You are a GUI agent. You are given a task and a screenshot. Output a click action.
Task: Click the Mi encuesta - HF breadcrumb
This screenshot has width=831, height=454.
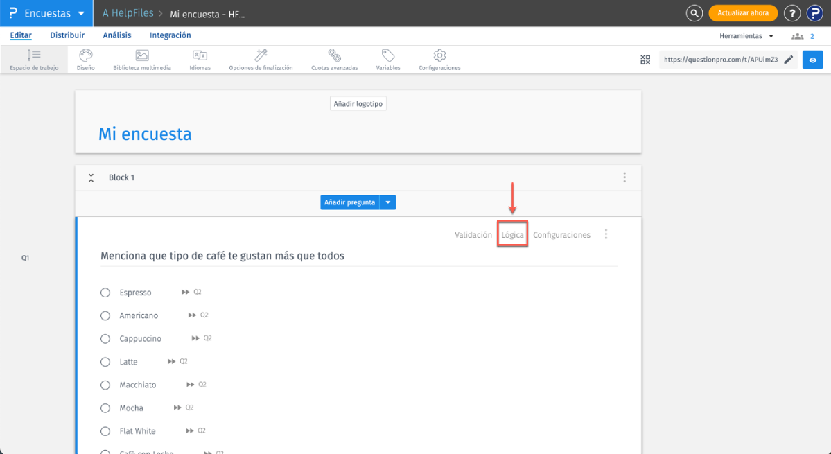(x=207, y=15)
